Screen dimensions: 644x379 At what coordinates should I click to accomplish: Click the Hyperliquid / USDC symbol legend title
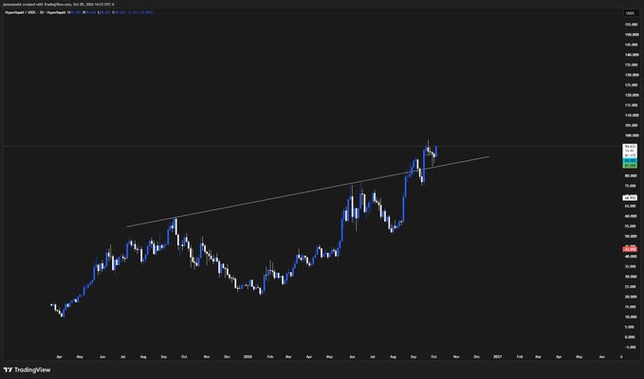point(35,12)
